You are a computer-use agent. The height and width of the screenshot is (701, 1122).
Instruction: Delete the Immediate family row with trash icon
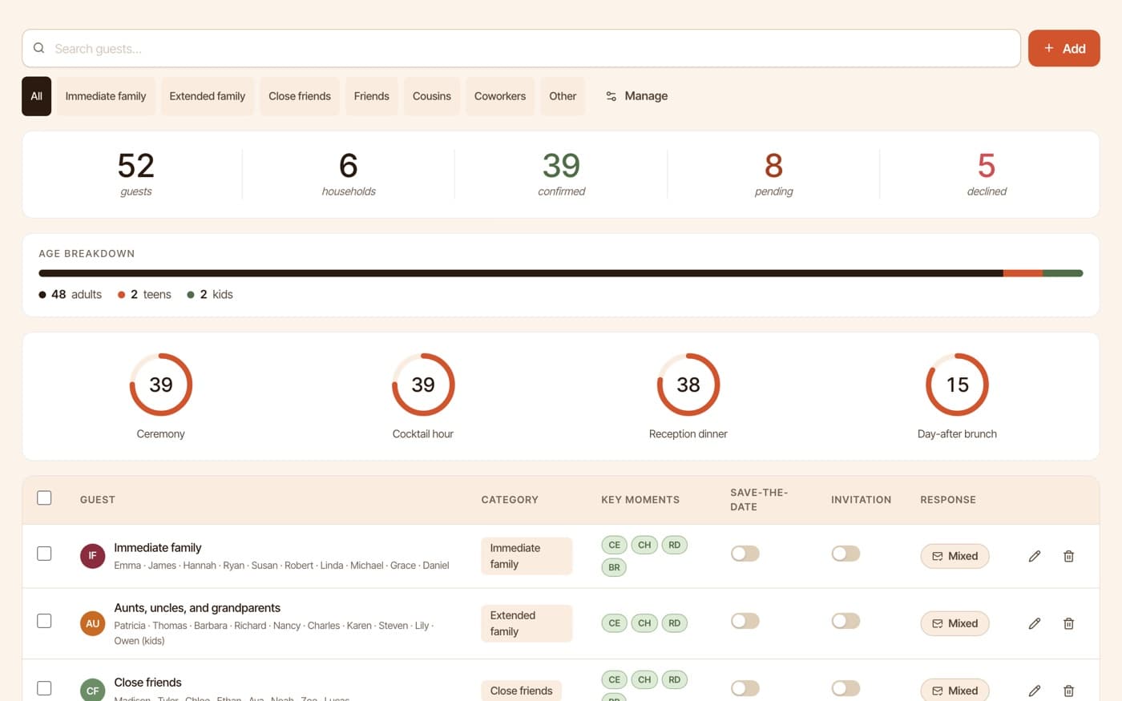coord(1068,556)
